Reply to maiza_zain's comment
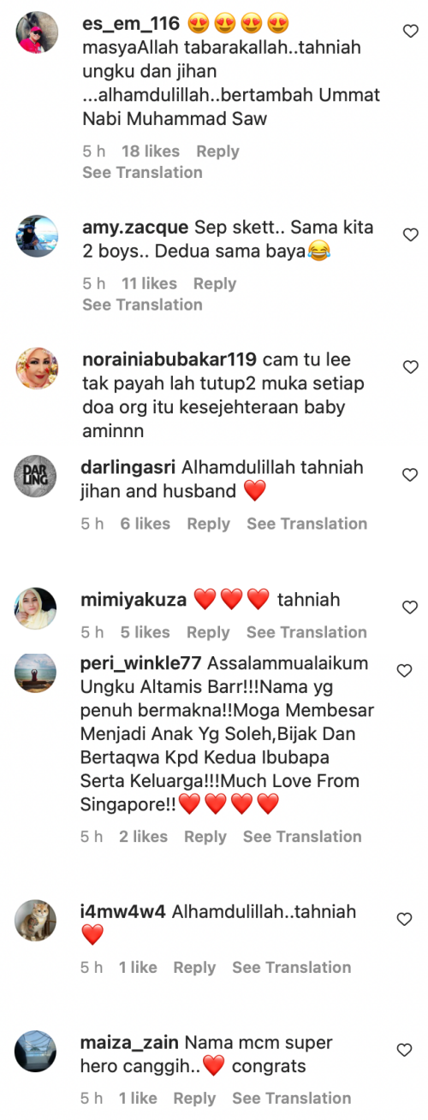The image size is (428, 1120). 194,1099
